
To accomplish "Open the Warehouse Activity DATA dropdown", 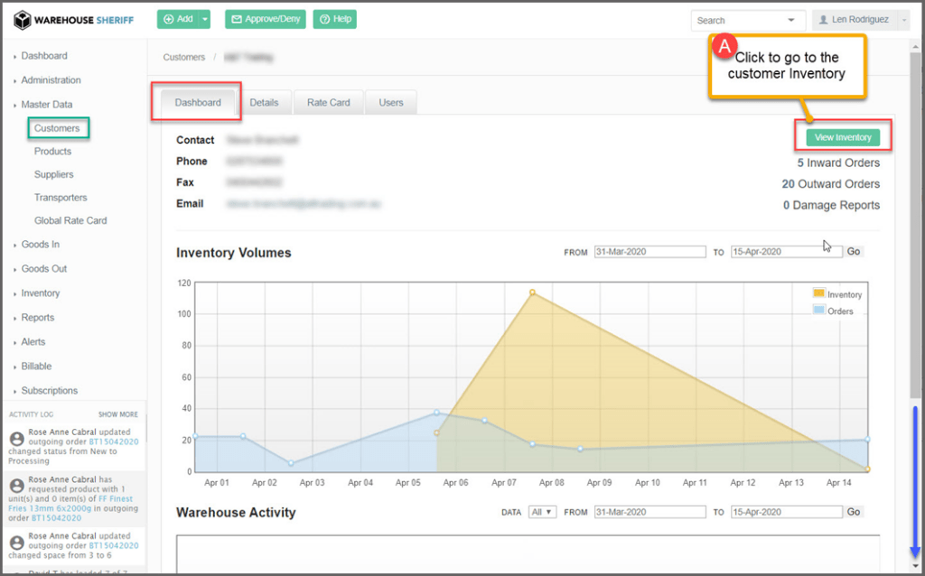I will point(540,512).
